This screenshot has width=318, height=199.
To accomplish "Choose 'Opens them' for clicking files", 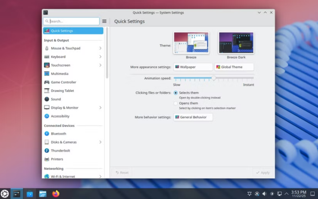I will [x=176, y=103].
